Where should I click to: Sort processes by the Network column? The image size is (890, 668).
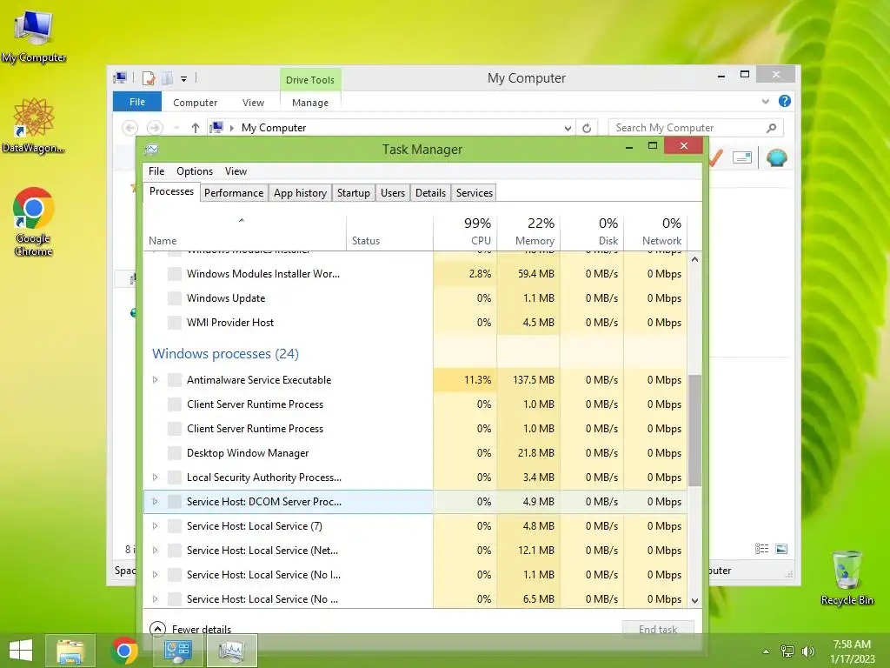pyautogui.click(x=655, y=233)
